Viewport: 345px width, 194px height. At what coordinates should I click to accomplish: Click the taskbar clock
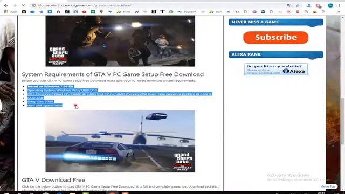click(x=321, y=193)
